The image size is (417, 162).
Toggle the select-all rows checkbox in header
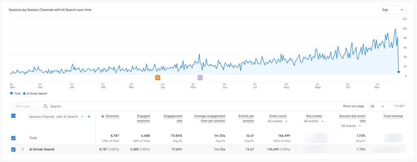tap(13, 116)
